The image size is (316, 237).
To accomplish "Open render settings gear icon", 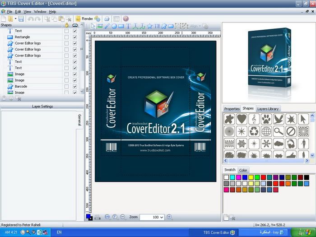I will pyautogui.click(x=98, y=19).
